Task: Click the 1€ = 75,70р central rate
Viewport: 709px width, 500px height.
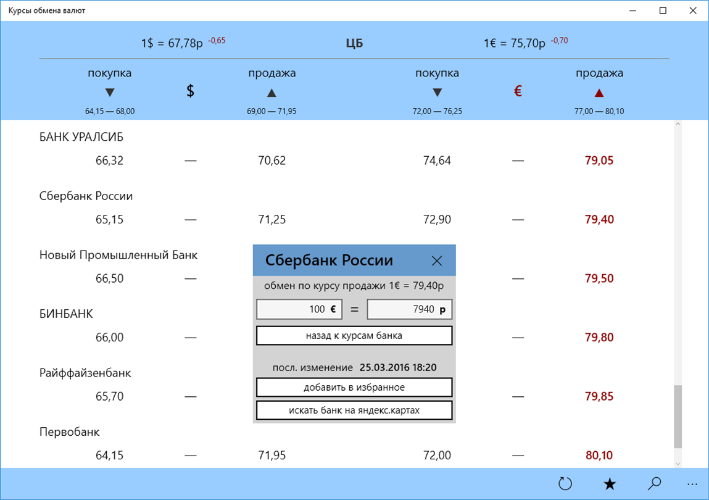Action: [515, 43]
